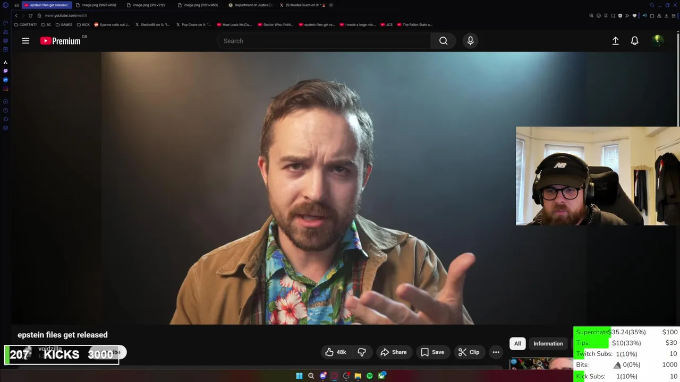
Task: Click the magnifier search button
Action: pos(443,41)
